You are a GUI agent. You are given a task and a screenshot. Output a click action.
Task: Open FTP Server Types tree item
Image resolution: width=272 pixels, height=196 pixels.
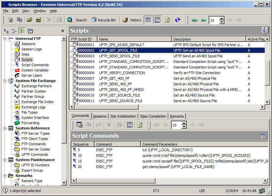click(36, 133)
